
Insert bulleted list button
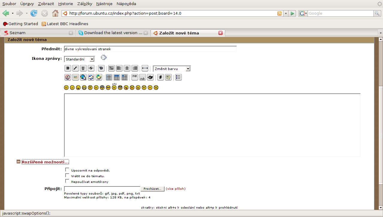click(x=178, y=77)
